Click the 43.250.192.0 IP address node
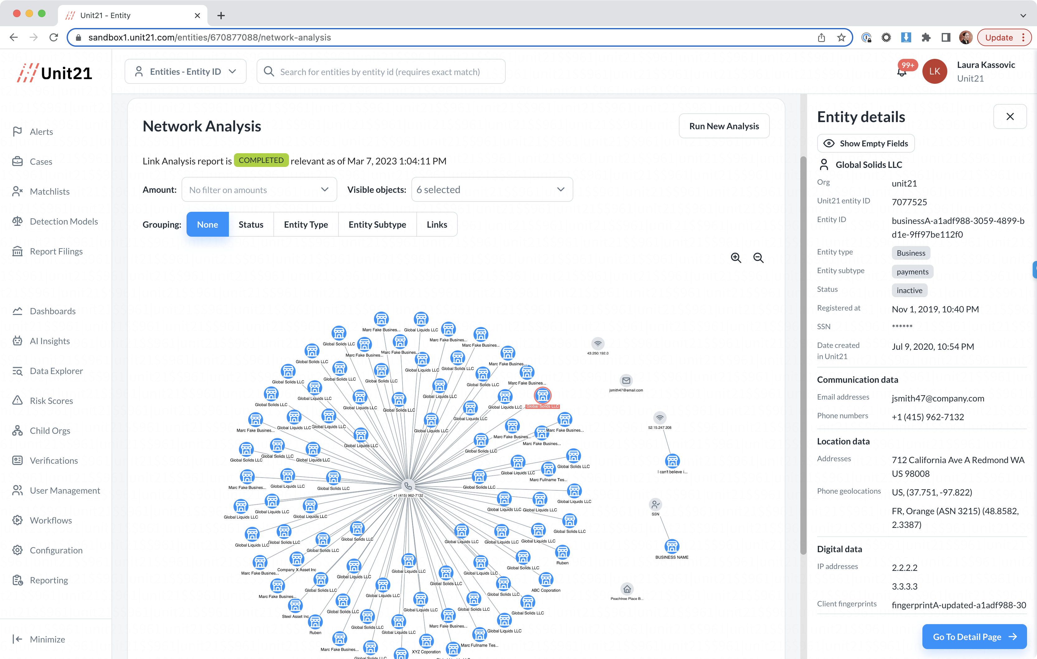This screenshot has width=1037, height=659. 598,343
